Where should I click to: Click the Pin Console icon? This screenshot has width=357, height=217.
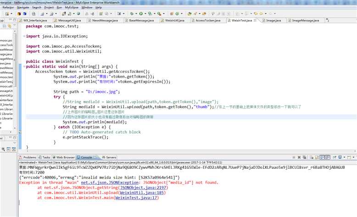point(335,157)
